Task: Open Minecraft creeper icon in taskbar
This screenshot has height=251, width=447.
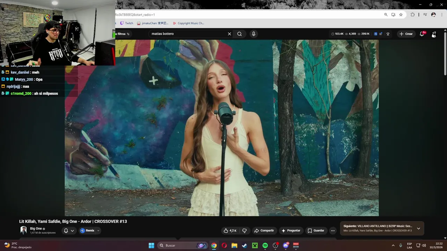Action: click(x=255, y=245)
